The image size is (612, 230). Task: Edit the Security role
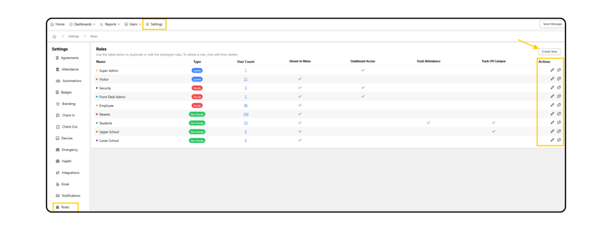(x=552, y=88)
